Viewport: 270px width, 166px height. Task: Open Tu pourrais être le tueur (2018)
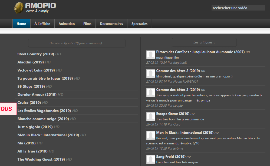[45, 78]
